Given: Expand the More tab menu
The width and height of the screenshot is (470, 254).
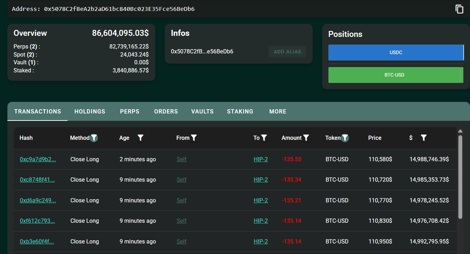Looking at the screenshot, I should click(278, 111).
